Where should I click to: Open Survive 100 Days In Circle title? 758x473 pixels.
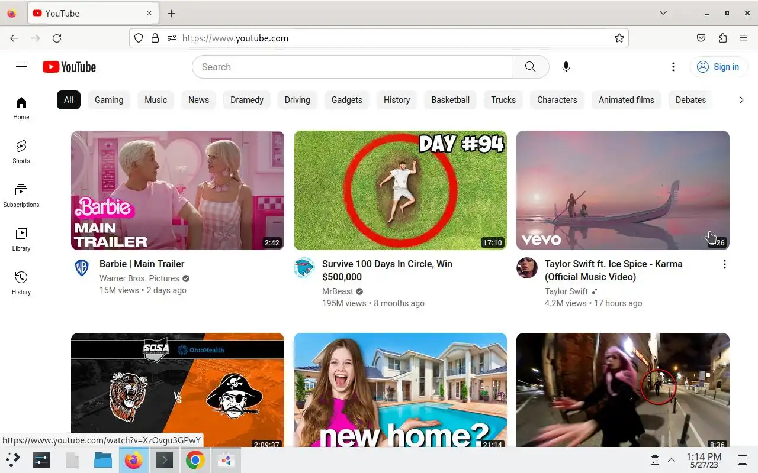click(387, 270)
